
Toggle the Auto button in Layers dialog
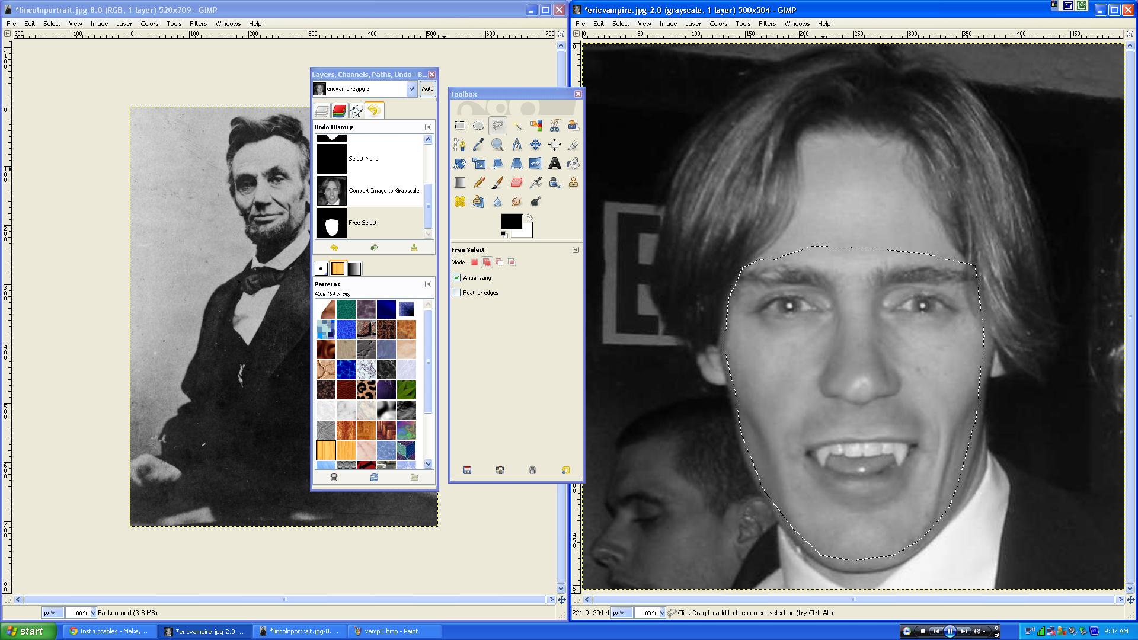click(x=427, y=89)
